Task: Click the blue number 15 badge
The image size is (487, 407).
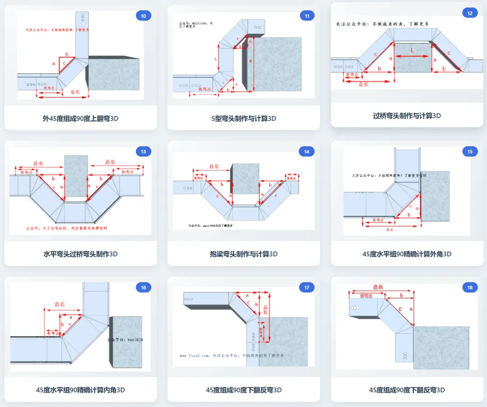Action: [470, 152]
